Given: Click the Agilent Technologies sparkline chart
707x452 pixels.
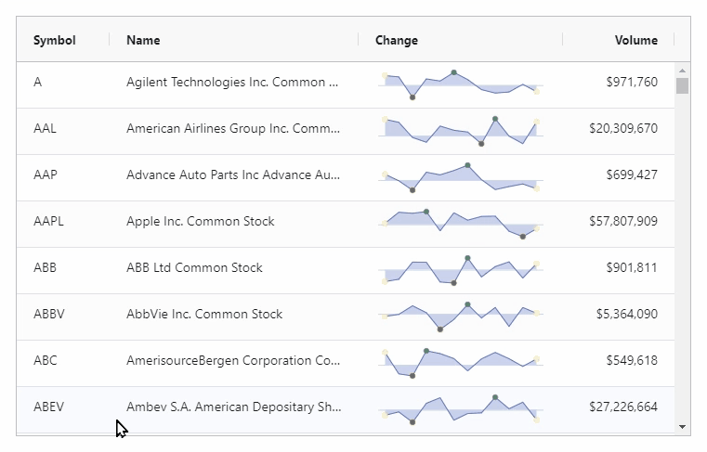Looking at the screenshot, I should coord(460,83).
